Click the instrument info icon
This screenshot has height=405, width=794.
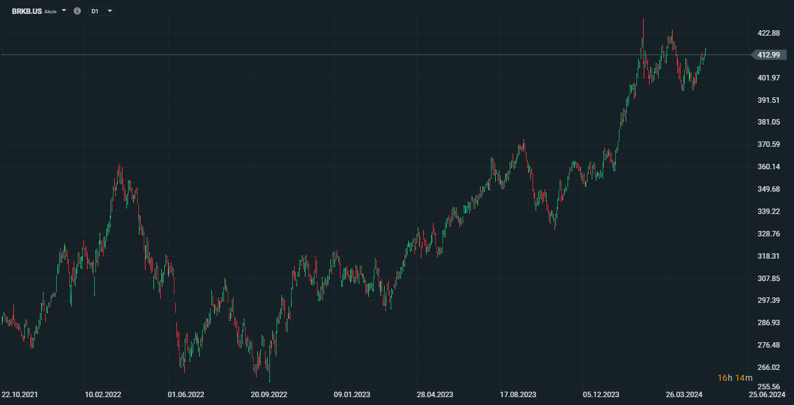click(x=77, y=11)
